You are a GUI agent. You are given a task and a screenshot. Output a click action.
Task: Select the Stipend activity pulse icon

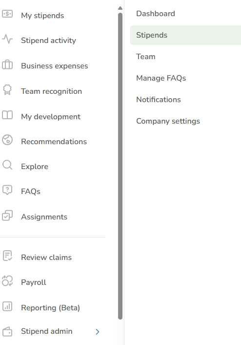pyautogui.click(x=7, y=39)
